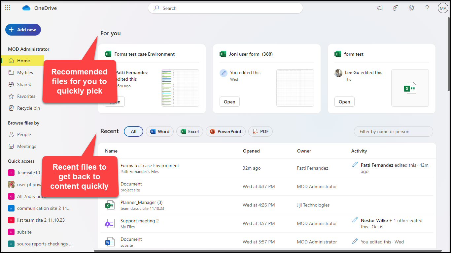Screen dimensions: 451x253
Task: Filter recent files by PDF
Action: (x=260, y=131)
